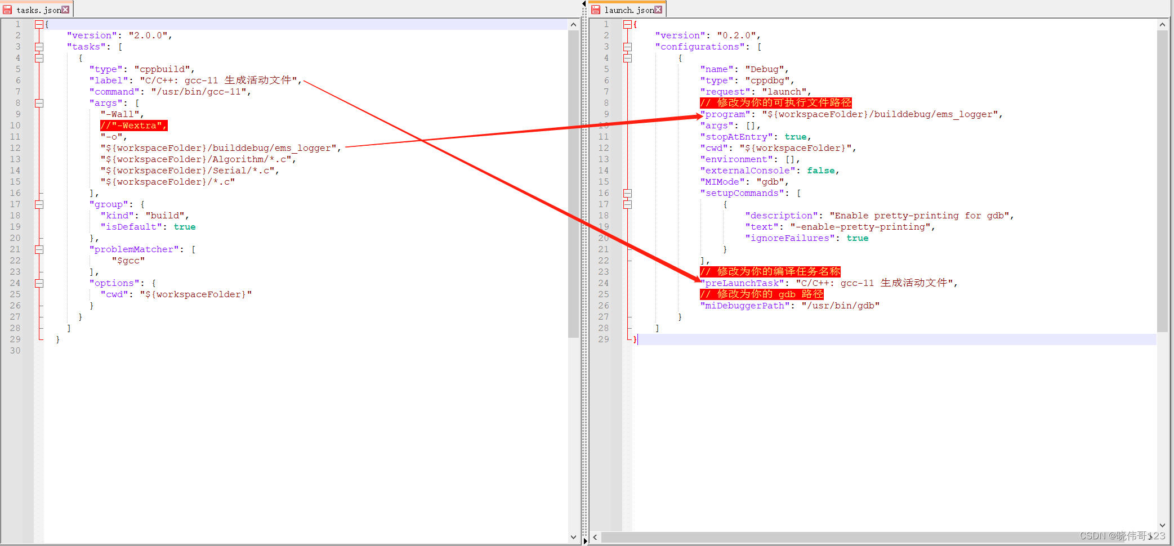1174x546 pixels.
Task: Collapse the fold marker at launch.json line 17
Action: point(627,204)
